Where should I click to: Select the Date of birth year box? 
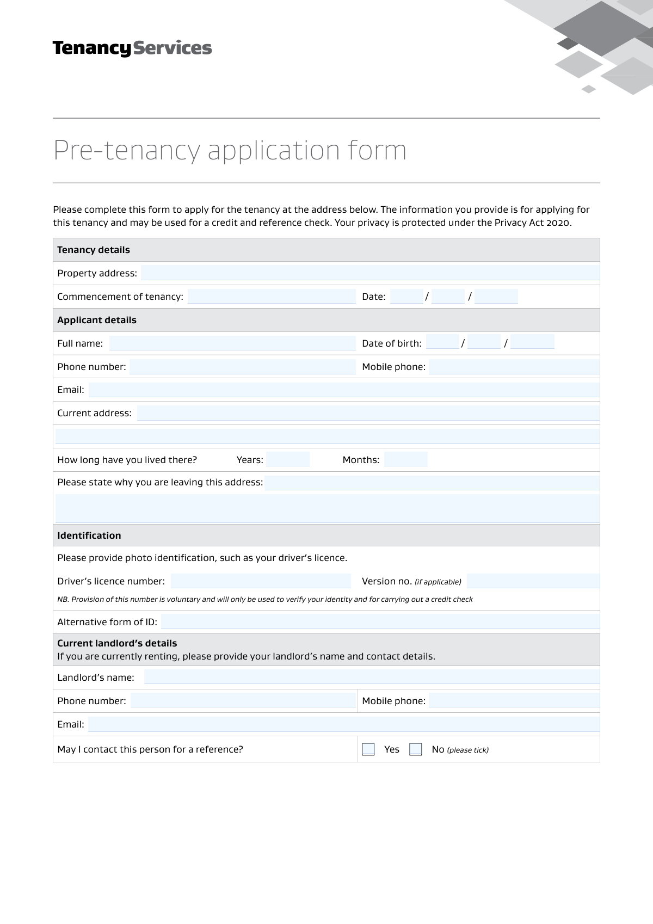pyautogui.click(x=532, y=342)
